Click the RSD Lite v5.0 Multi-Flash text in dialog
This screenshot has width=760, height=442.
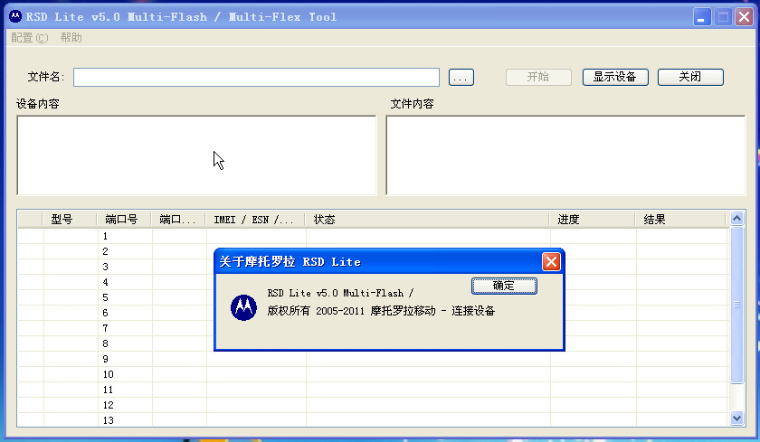pos(340,293)
